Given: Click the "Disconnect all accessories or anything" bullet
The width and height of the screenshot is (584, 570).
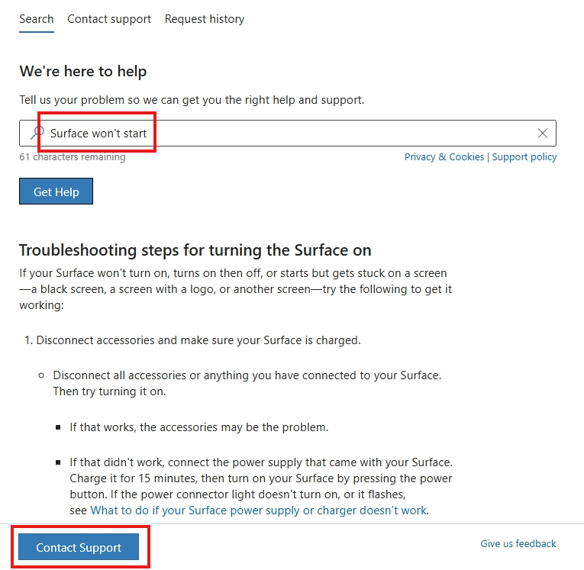Looking at the screenshot, I should click(247, 383).
